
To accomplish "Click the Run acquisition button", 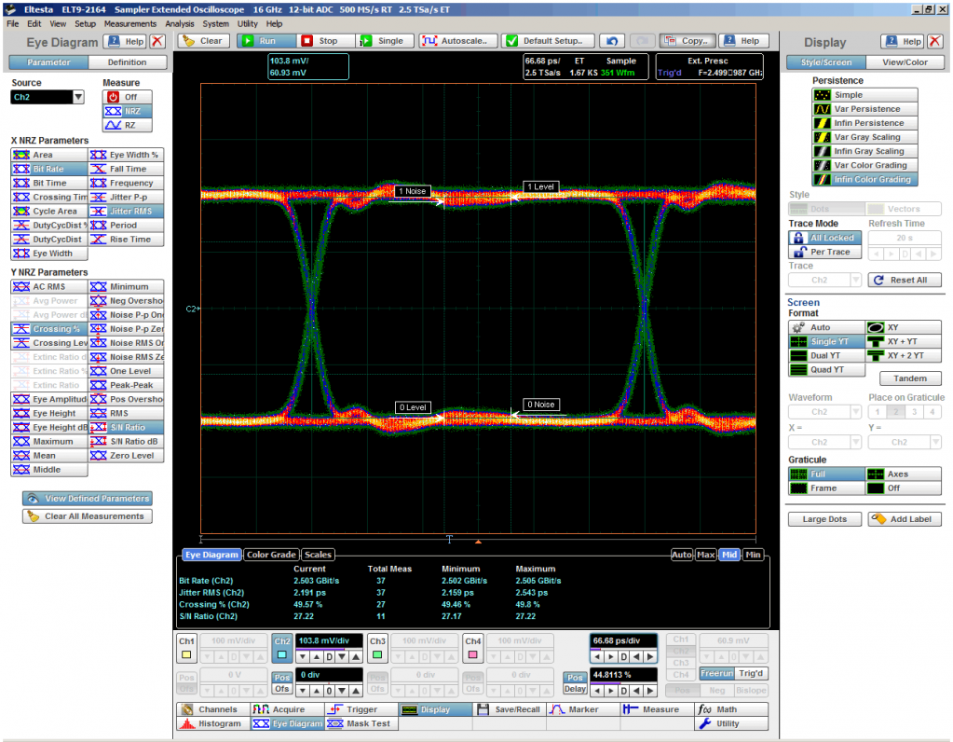I will (265, 41).
